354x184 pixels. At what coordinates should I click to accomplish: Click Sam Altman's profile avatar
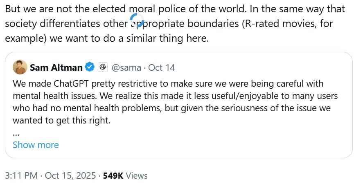point(20,67)
